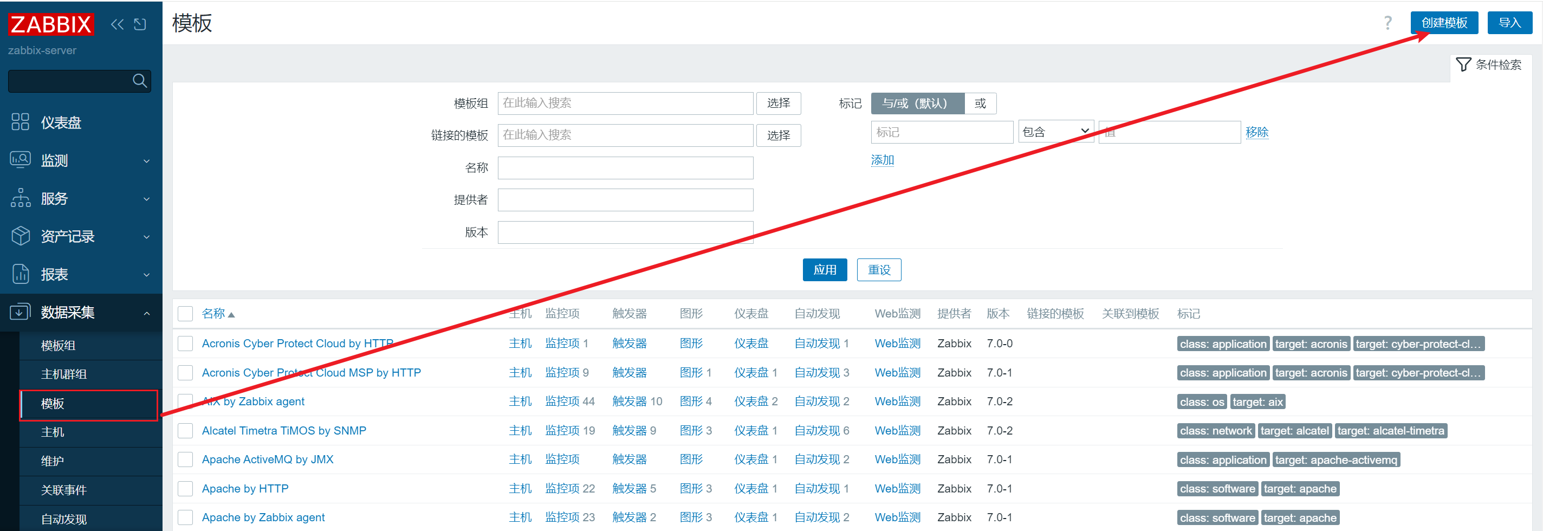Click the 导入 button

coord(1509,23)
